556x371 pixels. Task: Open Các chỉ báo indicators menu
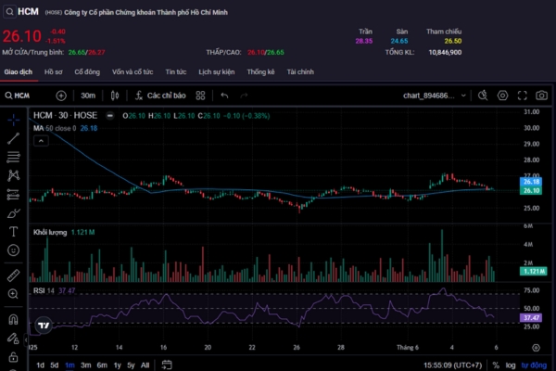click(160, 96)
